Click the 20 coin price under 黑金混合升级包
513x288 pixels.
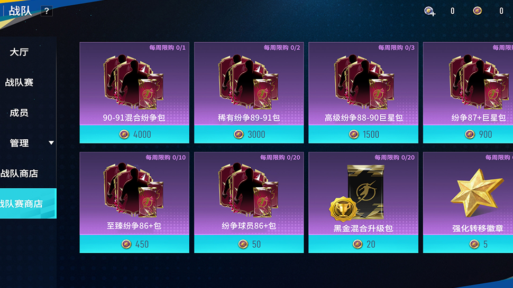click(x=363, y=244)
